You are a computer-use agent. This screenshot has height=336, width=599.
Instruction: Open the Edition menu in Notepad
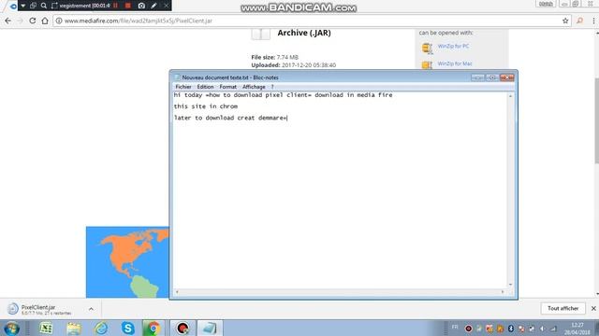coord(205,87)
